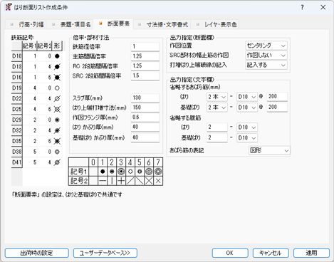Open the 基礎ばり stirrup diameter D10 dropdown
The image size is (334, 262).
[247, 108]
